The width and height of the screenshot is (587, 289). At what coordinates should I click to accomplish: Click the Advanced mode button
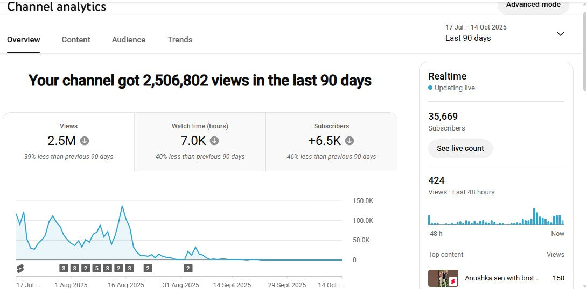click(533, 5)
